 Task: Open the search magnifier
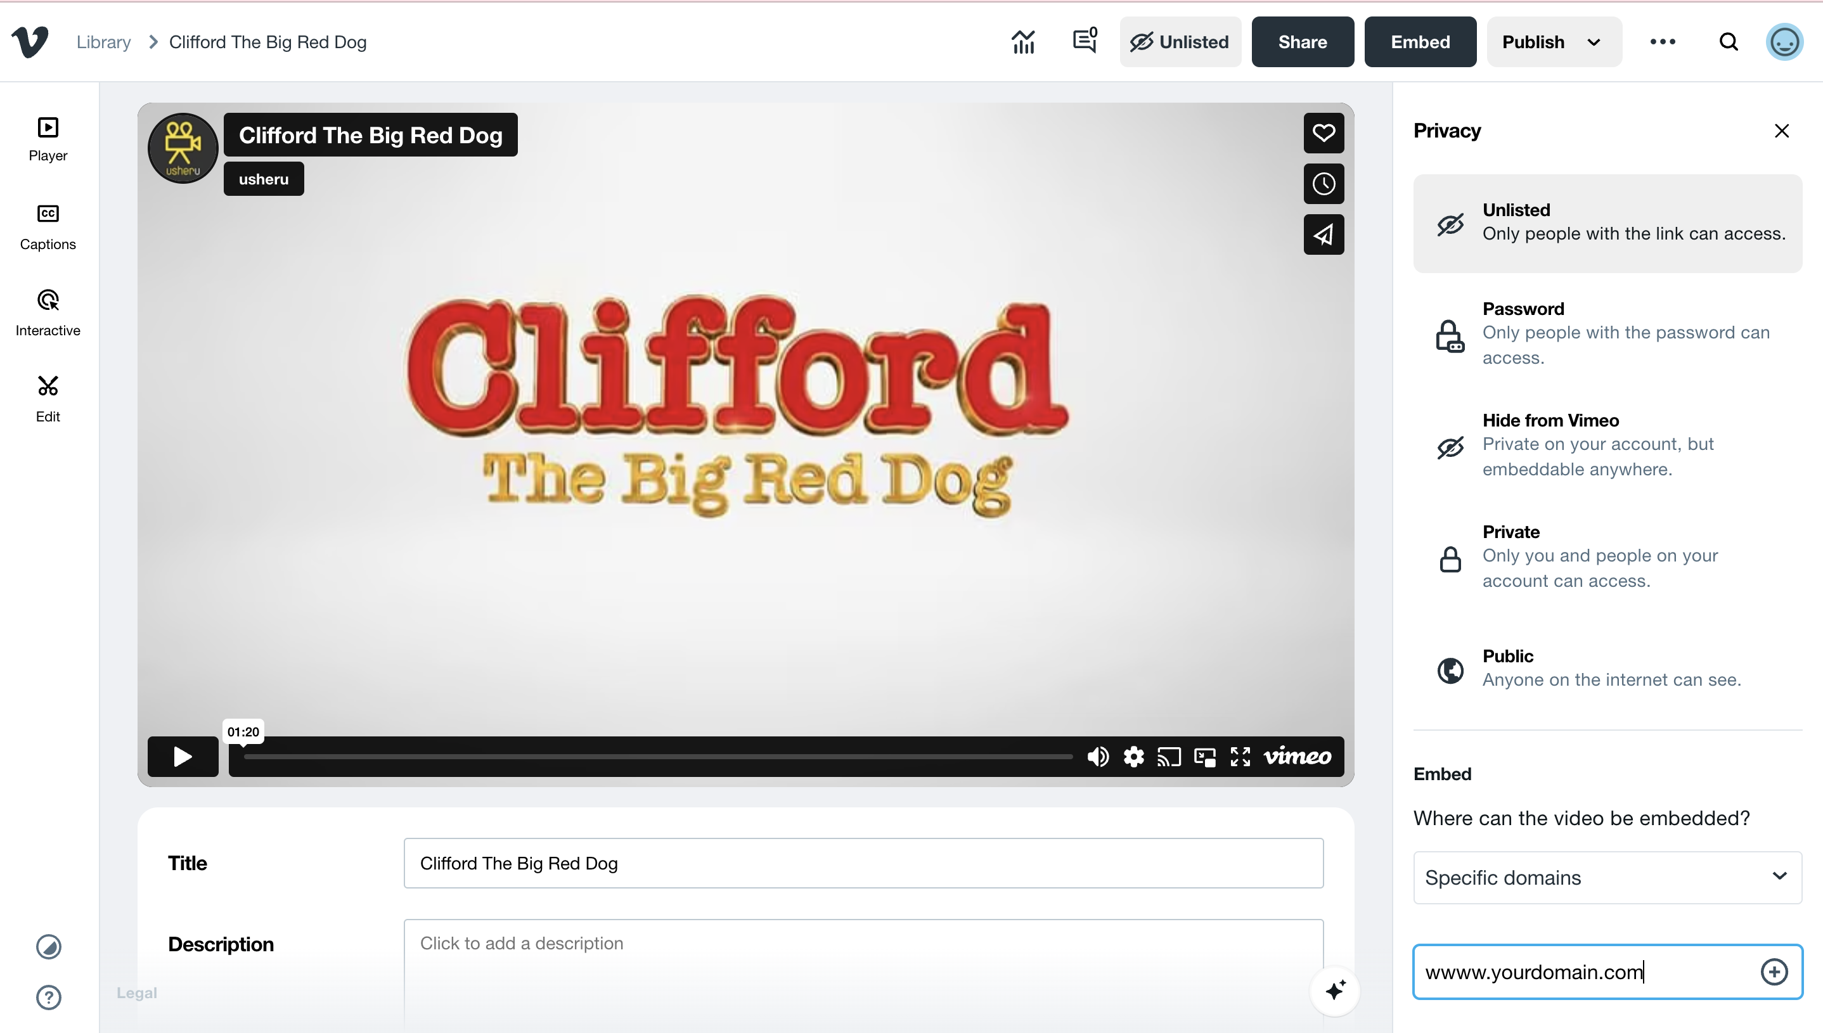point(1729,42)
